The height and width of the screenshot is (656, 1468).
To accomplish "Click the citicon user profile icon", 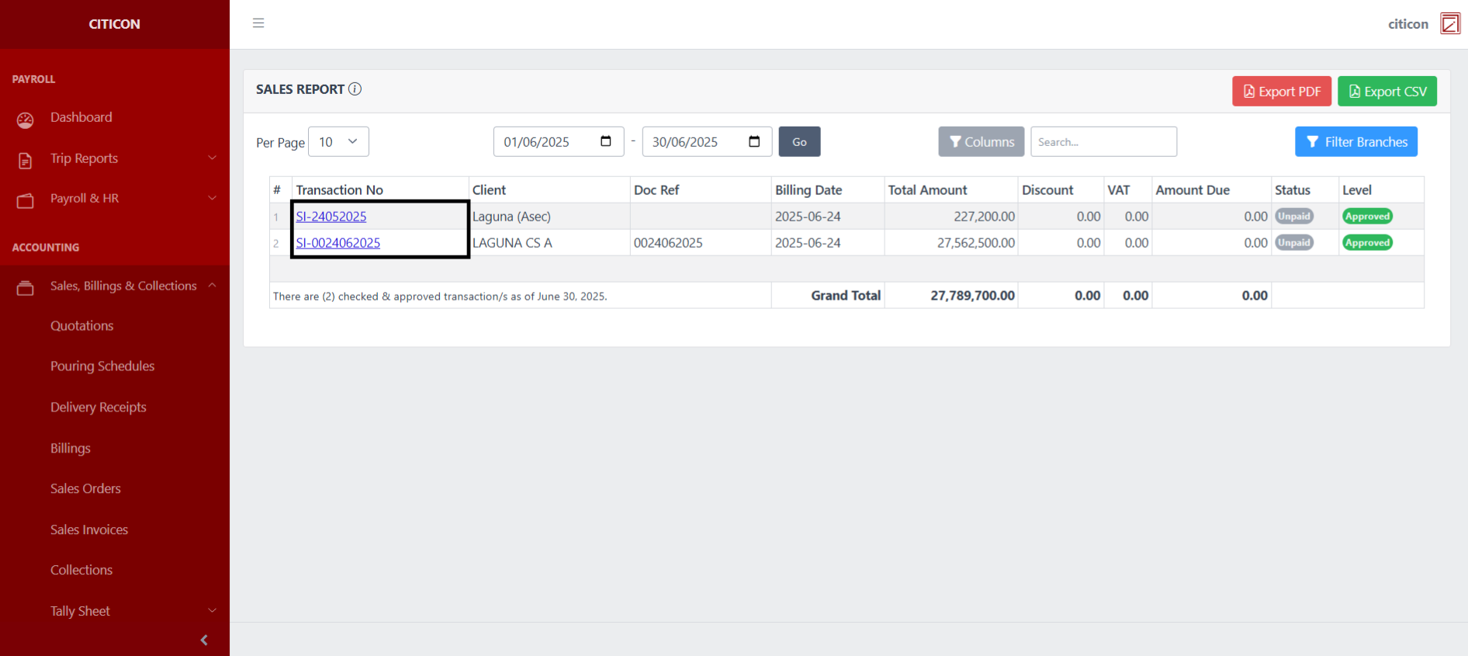I will [x=1449, y=24].
